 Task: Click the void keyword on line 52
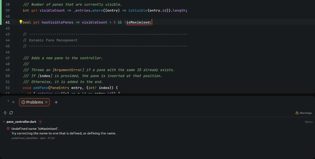(x=27, y=88)
